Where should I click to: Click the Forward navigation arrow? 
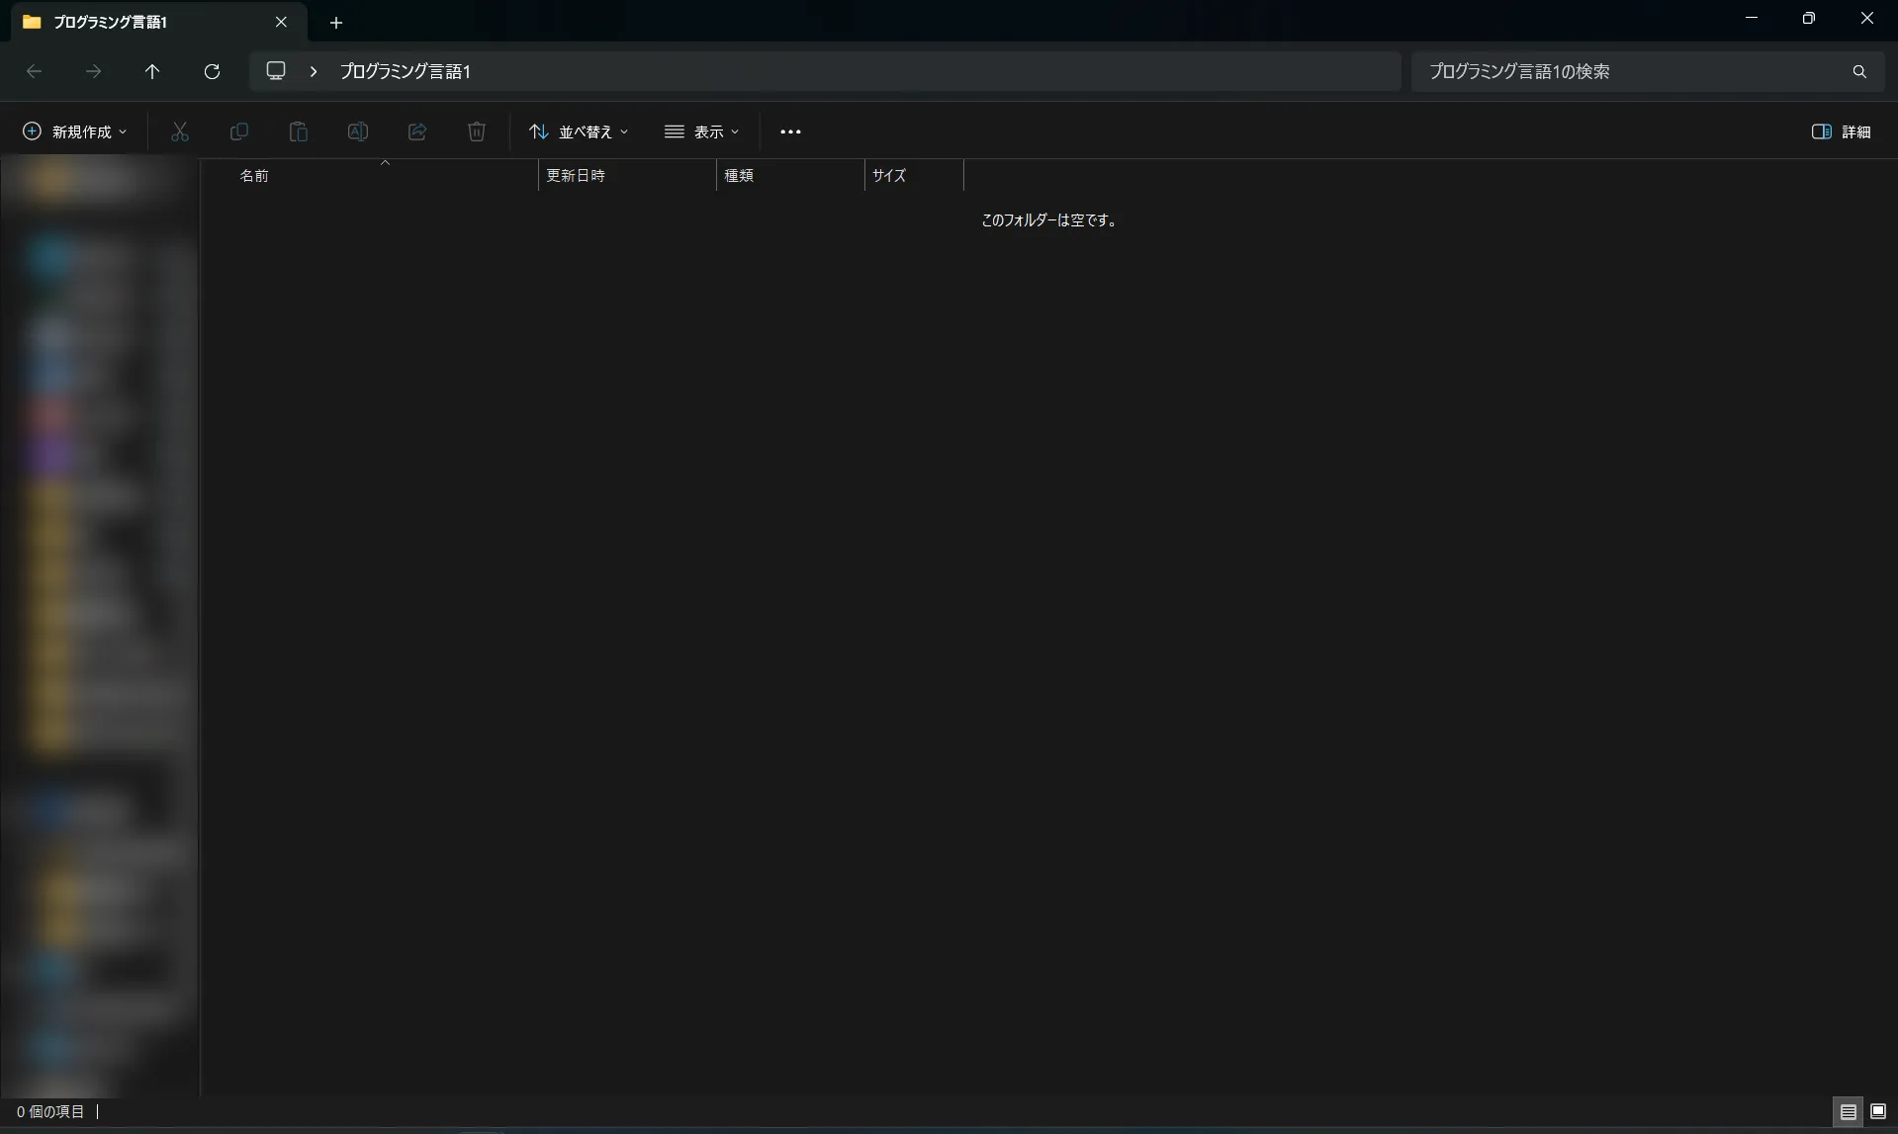tap(93, 71)
